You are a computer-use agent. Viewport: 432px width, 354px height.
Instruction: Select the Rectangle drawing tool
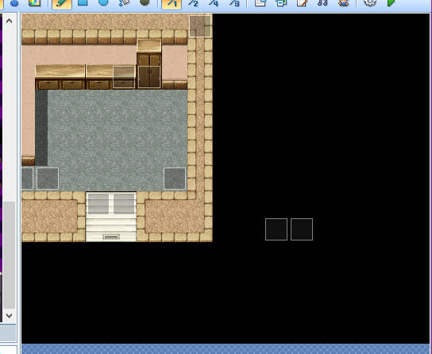click(83, 2)
